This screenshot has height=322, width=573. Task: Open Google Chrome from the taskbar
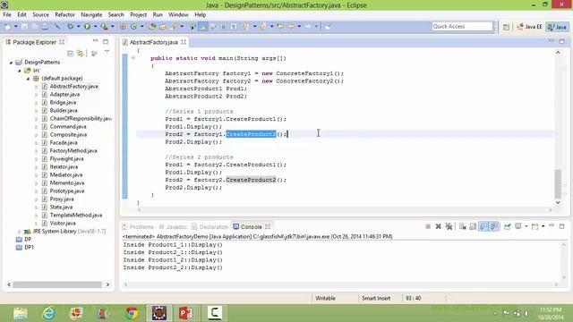click(132, 313)
